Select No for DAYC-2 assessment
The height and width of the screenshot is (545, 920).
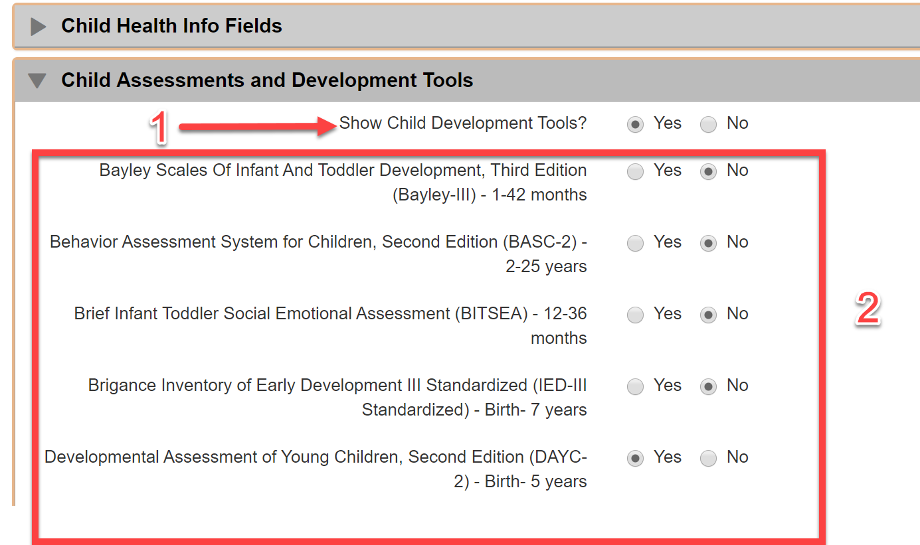coord(709,458)
